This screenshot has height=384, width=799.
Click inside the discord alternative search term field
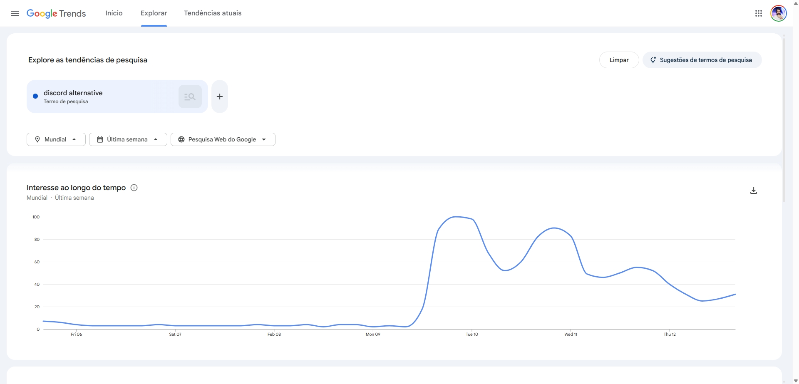click(x=104, y=96)
